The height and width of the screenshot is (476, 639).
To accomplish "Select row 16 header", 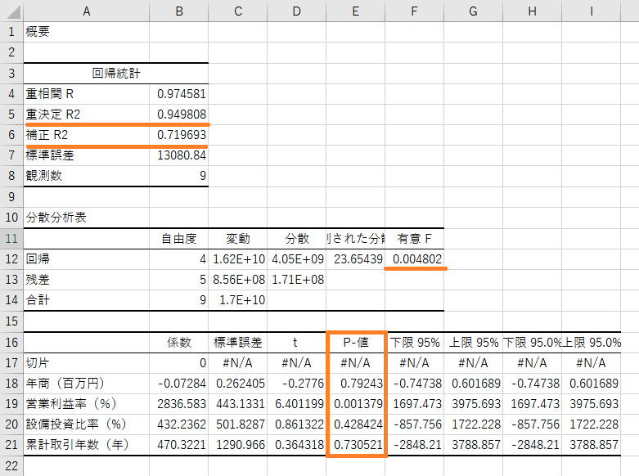I will click(11, 342).
